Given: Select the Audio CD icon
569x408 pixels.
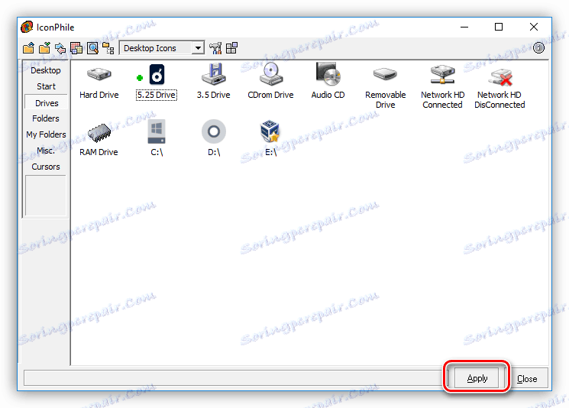Looking at the screenshot, I should (328, 74).
